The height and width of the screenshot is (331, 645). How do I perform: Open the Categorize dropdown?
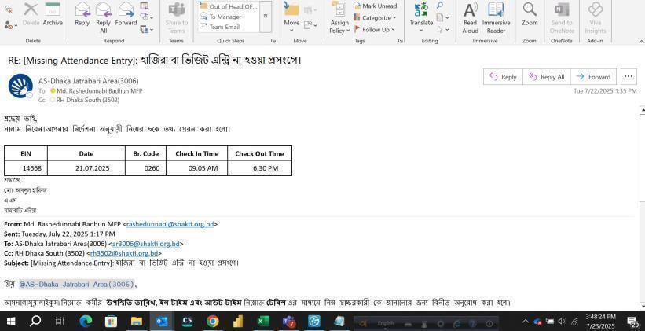pos(375,17)
